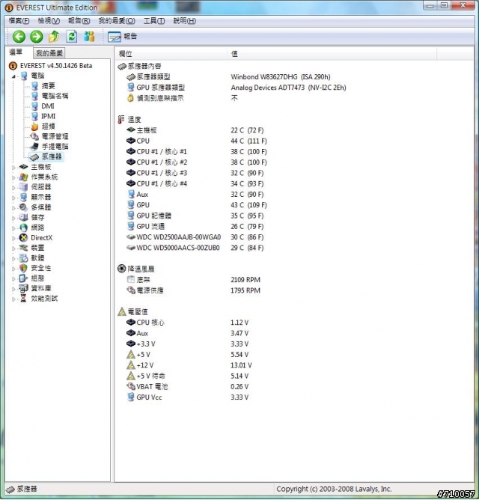
Task: Click the 安全性 shield icon
Action: (24, 268)
